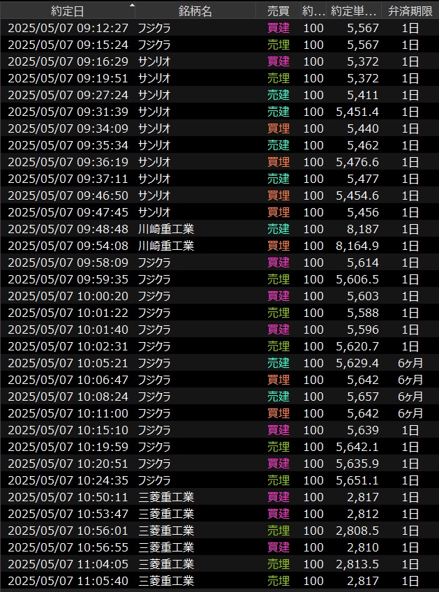Click price 5,588
Viewport: 439px width, 592px height.
[x=363, y=313]
